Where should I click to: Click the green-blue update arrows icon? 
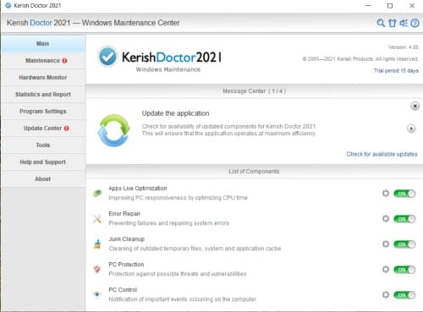point(113,130)
